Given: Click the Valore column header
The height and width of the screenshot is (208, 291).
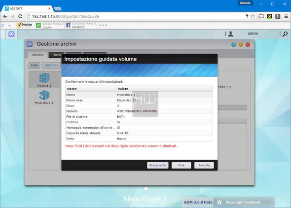Looking at the screenshot, I should pyautogui.click(x=164, y=89).
